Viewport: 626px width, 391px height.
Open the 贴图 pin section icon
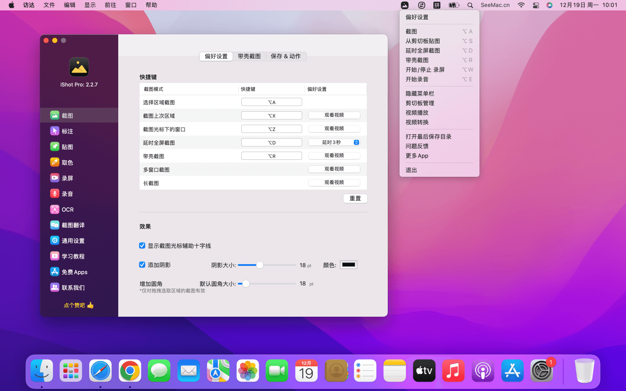[54, 146]
